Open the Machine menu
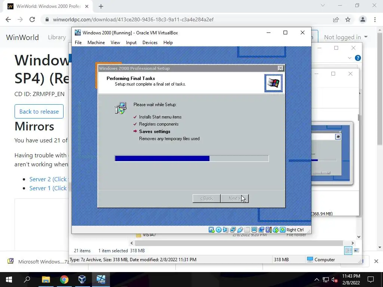This screenshot has width=383, height=287. click(x=96, y=43)
